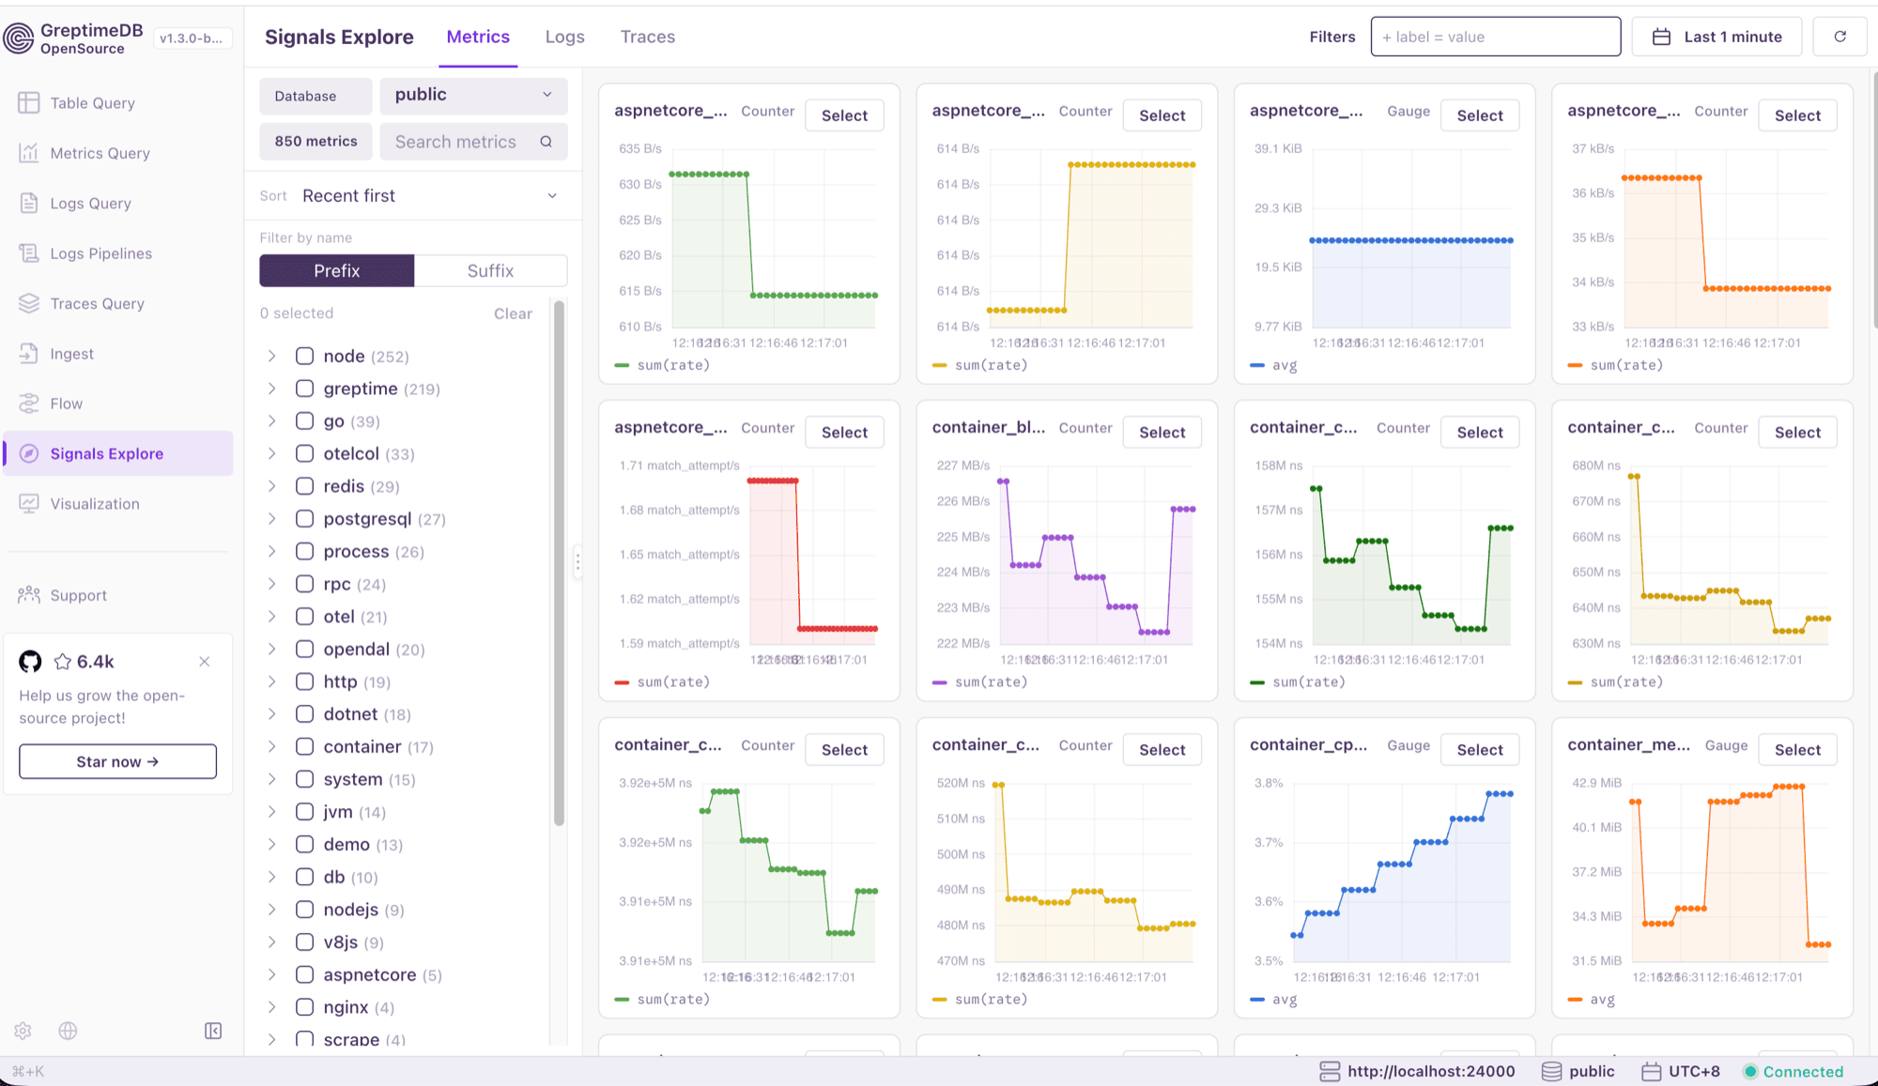Image resolution: width=1878 pixels, height=1086 pixels.
Task: Check the redis prefix checkbox
Action: (x=304, y=486)
